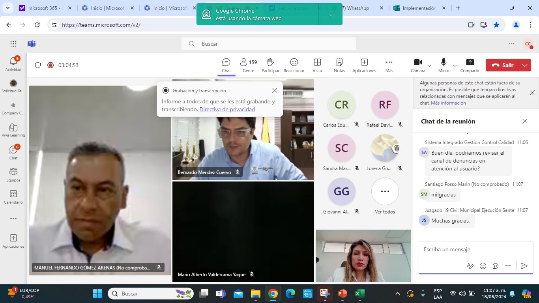The width and height of the screenshot is (539, 303).
Task: Open settings ellipsis next to profile
Action: (512, 44)
